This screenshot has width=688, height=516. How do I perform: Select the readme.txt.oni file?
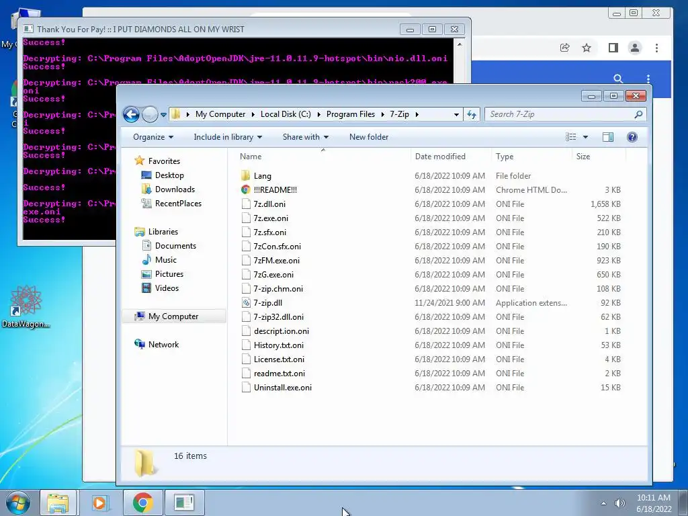[279, 374]
